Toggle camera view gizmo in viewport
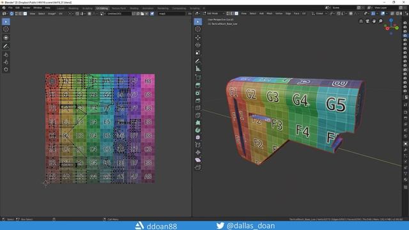 coord(367,21)
